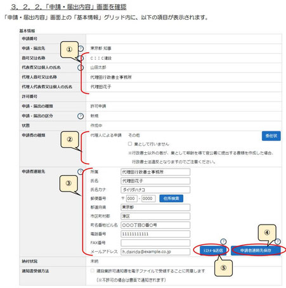The image size is (286, 288).
Task: Open help icon above 申請者連絡先保存 button
Action: (278, 241)
